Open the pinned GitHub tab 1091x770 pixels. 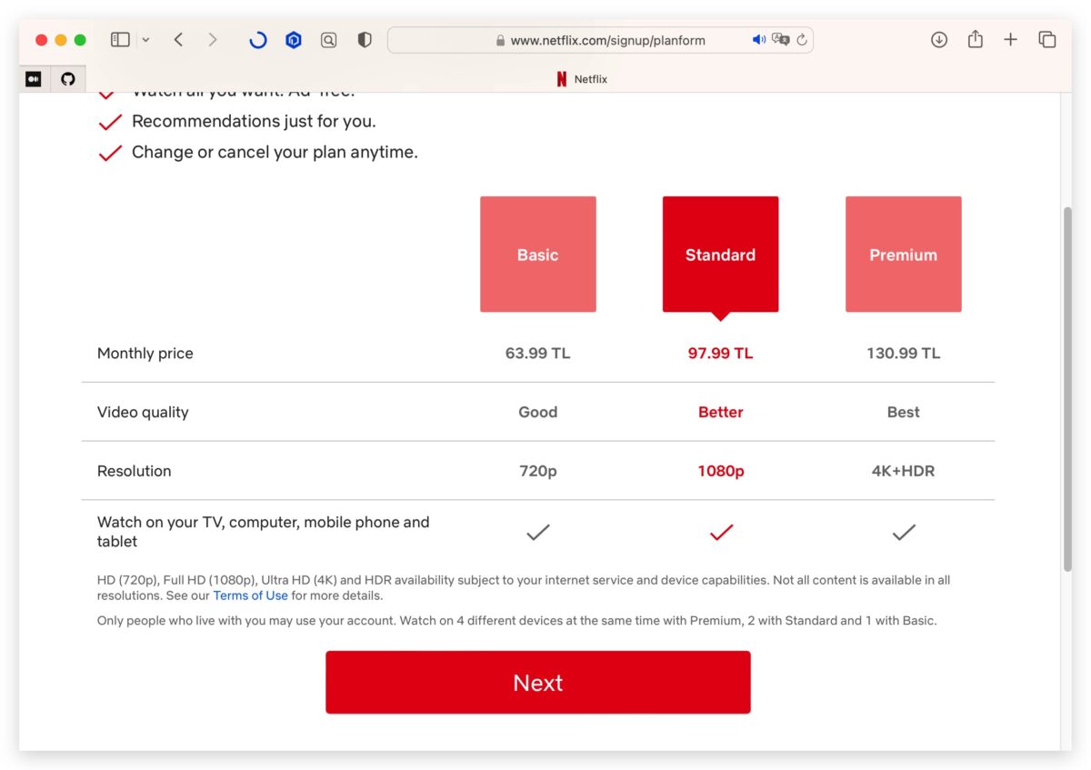68,79
